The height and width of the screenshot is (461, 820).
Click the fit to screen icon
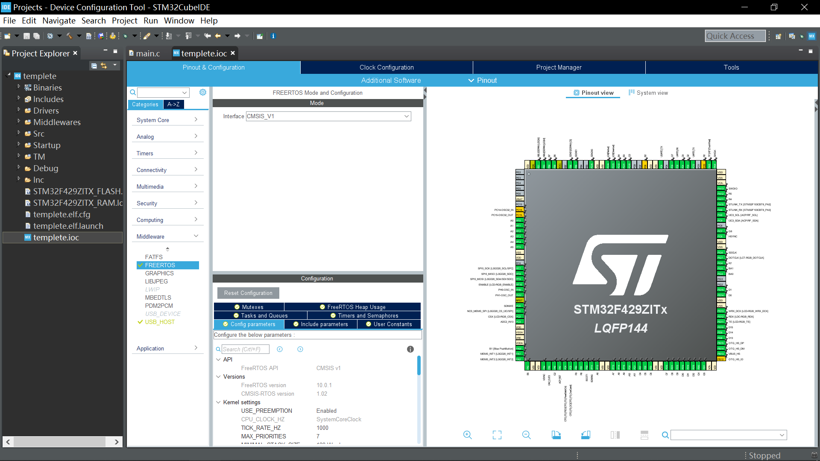tap(496, 435)
